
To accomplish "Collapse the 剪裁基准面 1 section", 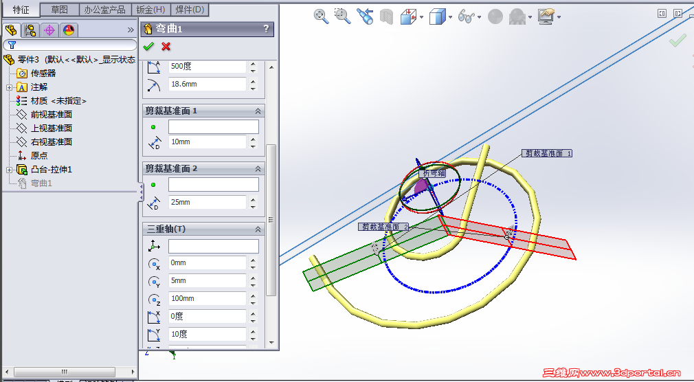I will [258, 111].
